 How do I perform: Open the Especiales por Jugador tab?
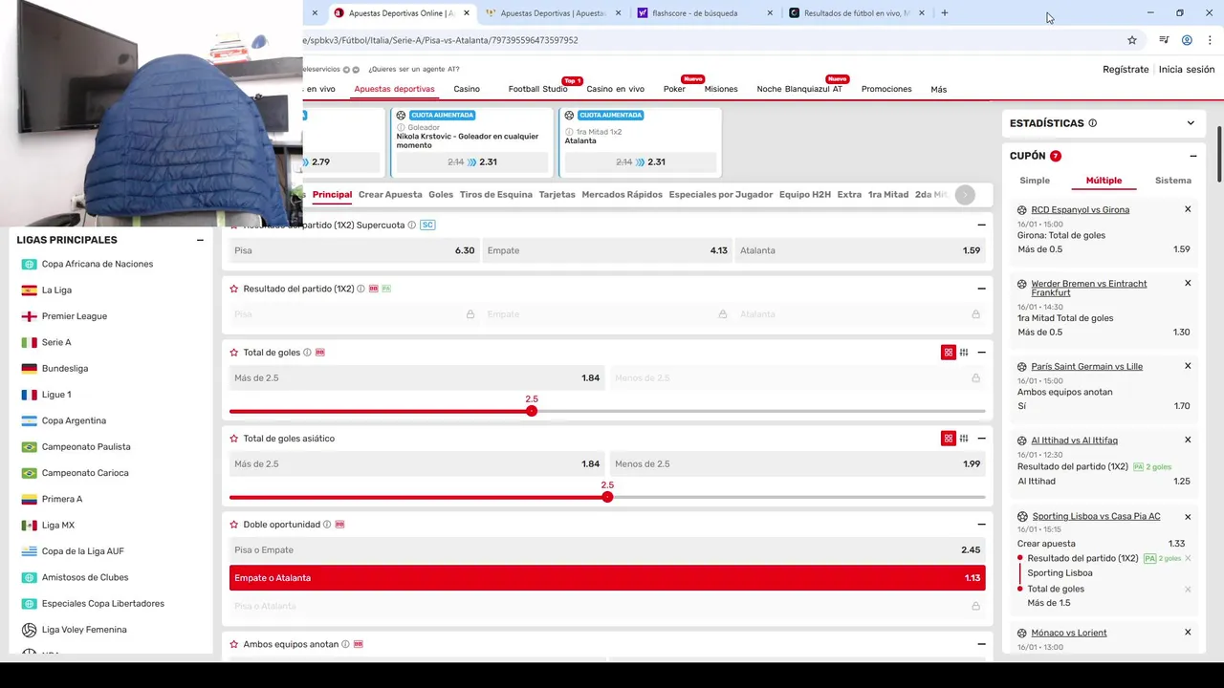[x=721, y=195]
